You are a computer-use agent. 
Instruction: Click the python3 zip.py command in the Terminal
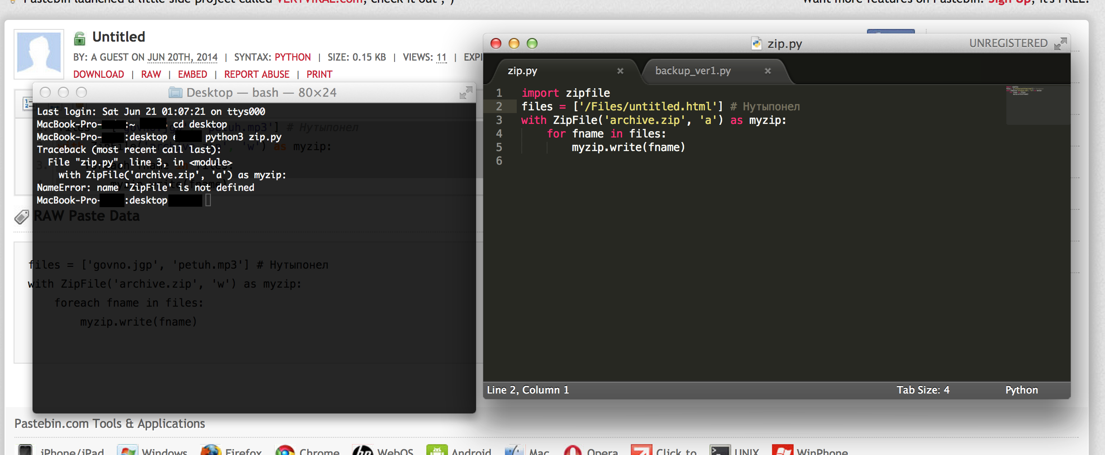(243, 137)
